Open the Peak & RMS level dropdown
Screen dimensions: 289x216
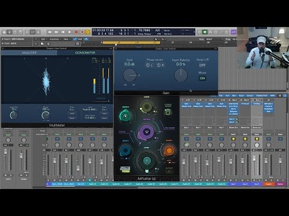point(90,109)
